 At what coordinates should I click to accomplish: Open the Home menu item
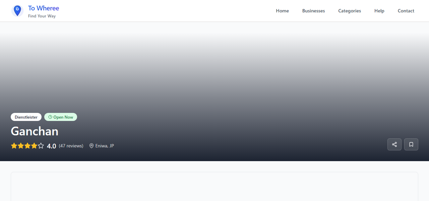click(283, 11)
